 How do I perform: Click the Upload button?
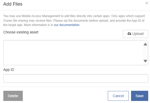(135, 34)
